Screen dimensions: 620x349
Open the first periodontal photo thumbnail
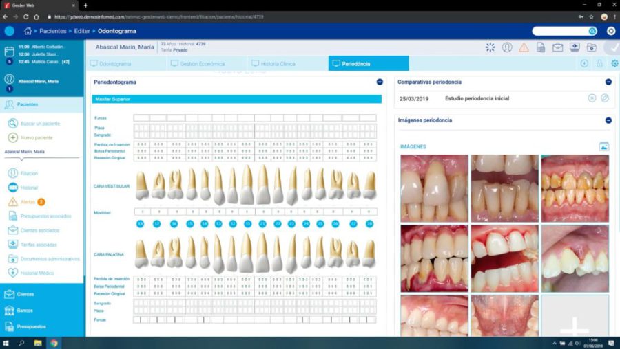click(434, 188)
